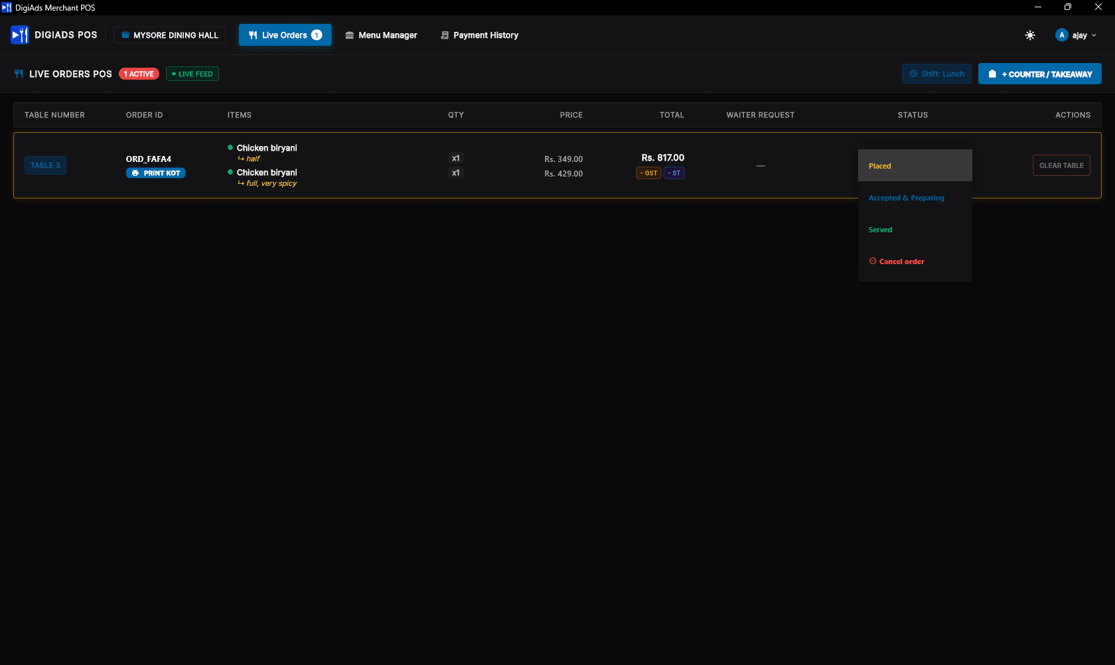Screen dimensions: 1115x665
Task: Add a Counter / Takeaway order
Action: (x=1040, y=74)
